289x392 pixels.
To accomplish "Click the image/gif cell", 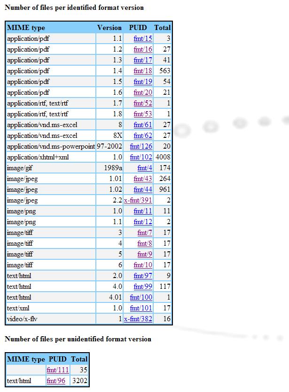I will click(51, 168).
